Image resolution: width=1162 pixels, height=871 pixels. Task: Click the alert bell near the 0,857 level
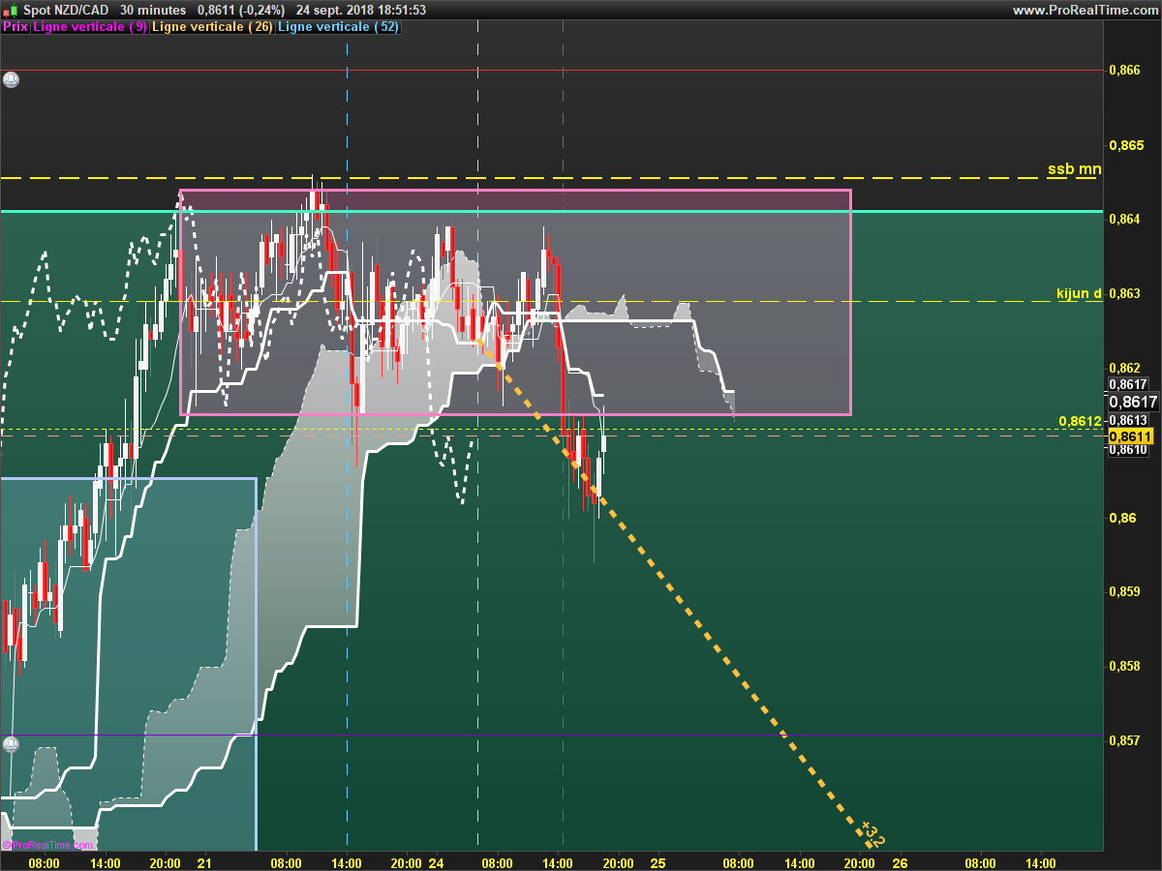[11, 744]
